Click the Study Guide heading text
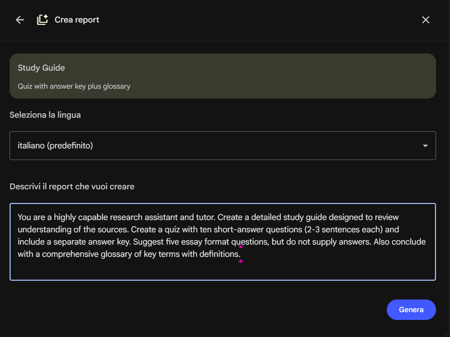Screen dimensions: 450x337 click(41, 68)
